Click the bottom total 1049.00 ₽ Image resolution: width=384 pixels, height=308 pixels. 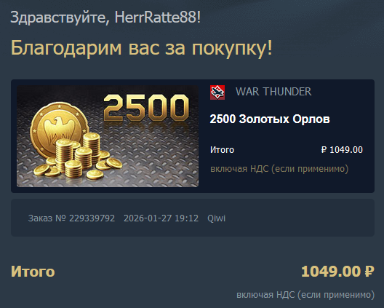(337, 272)
